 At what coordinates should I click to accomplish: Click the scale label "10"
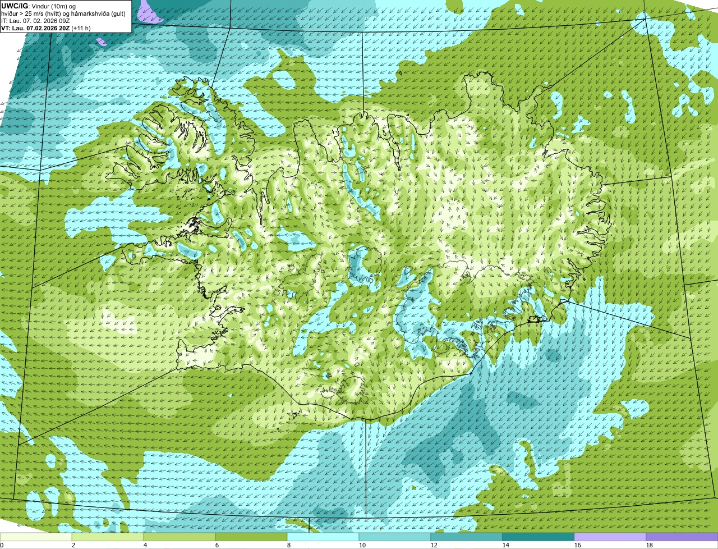tap(362, 545)
